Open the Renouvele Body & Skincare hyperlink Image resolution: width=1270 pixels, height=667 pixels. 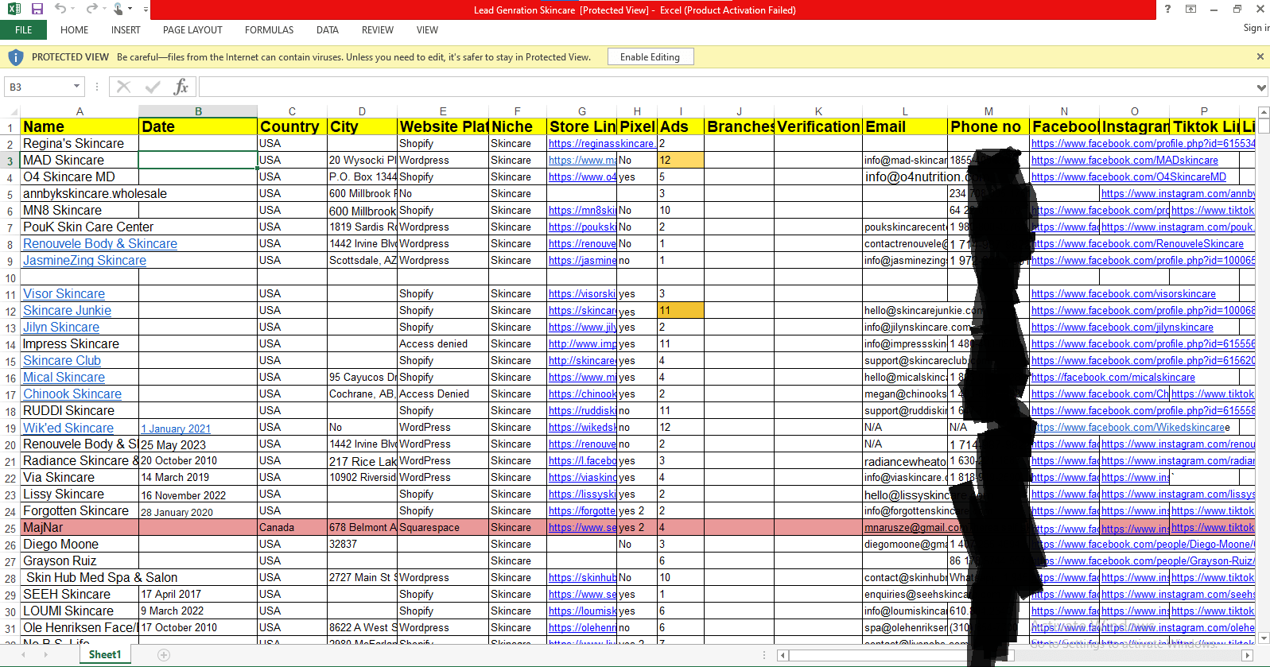[x=100, y=244]
